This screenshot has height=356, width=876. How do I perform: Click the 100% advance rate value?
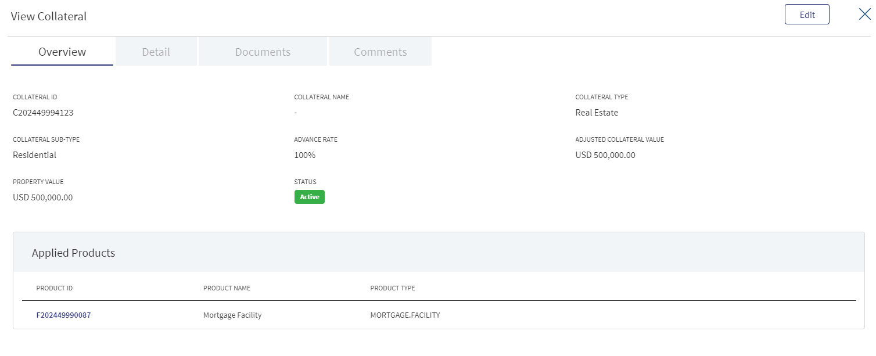click(x=304, y=155)
